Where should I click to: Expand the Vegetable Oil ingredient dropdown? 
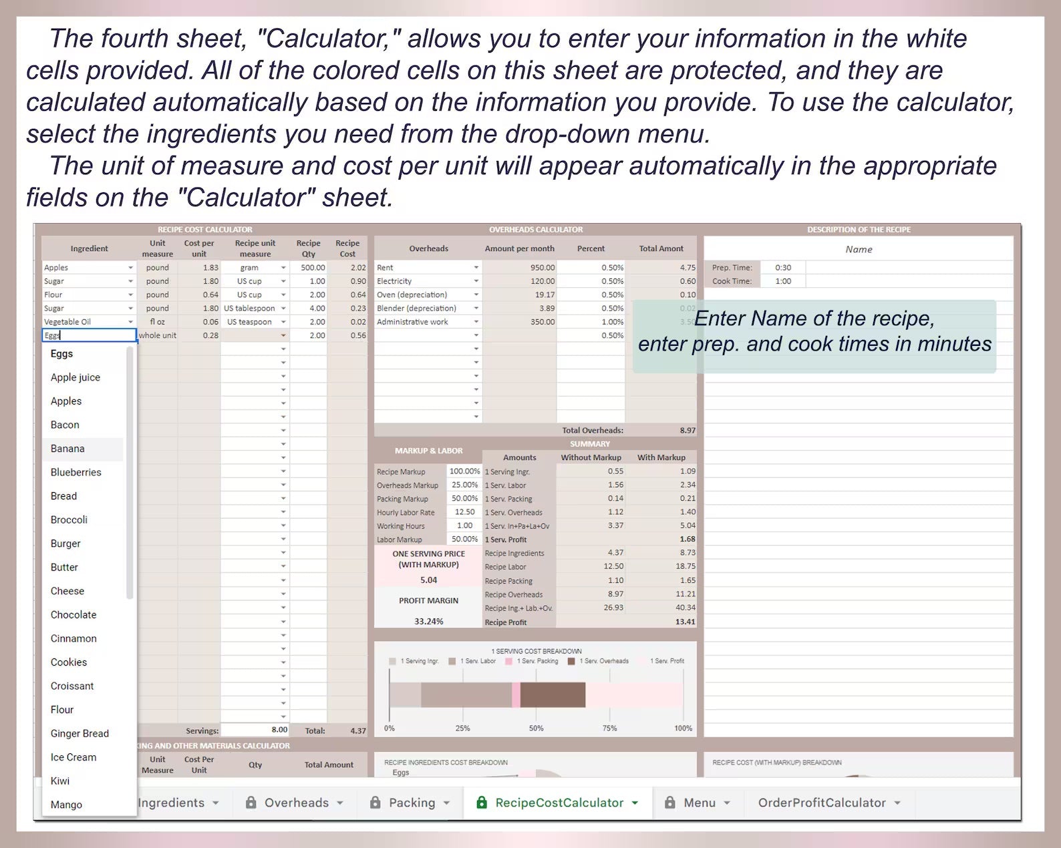[x=131, y=322]
